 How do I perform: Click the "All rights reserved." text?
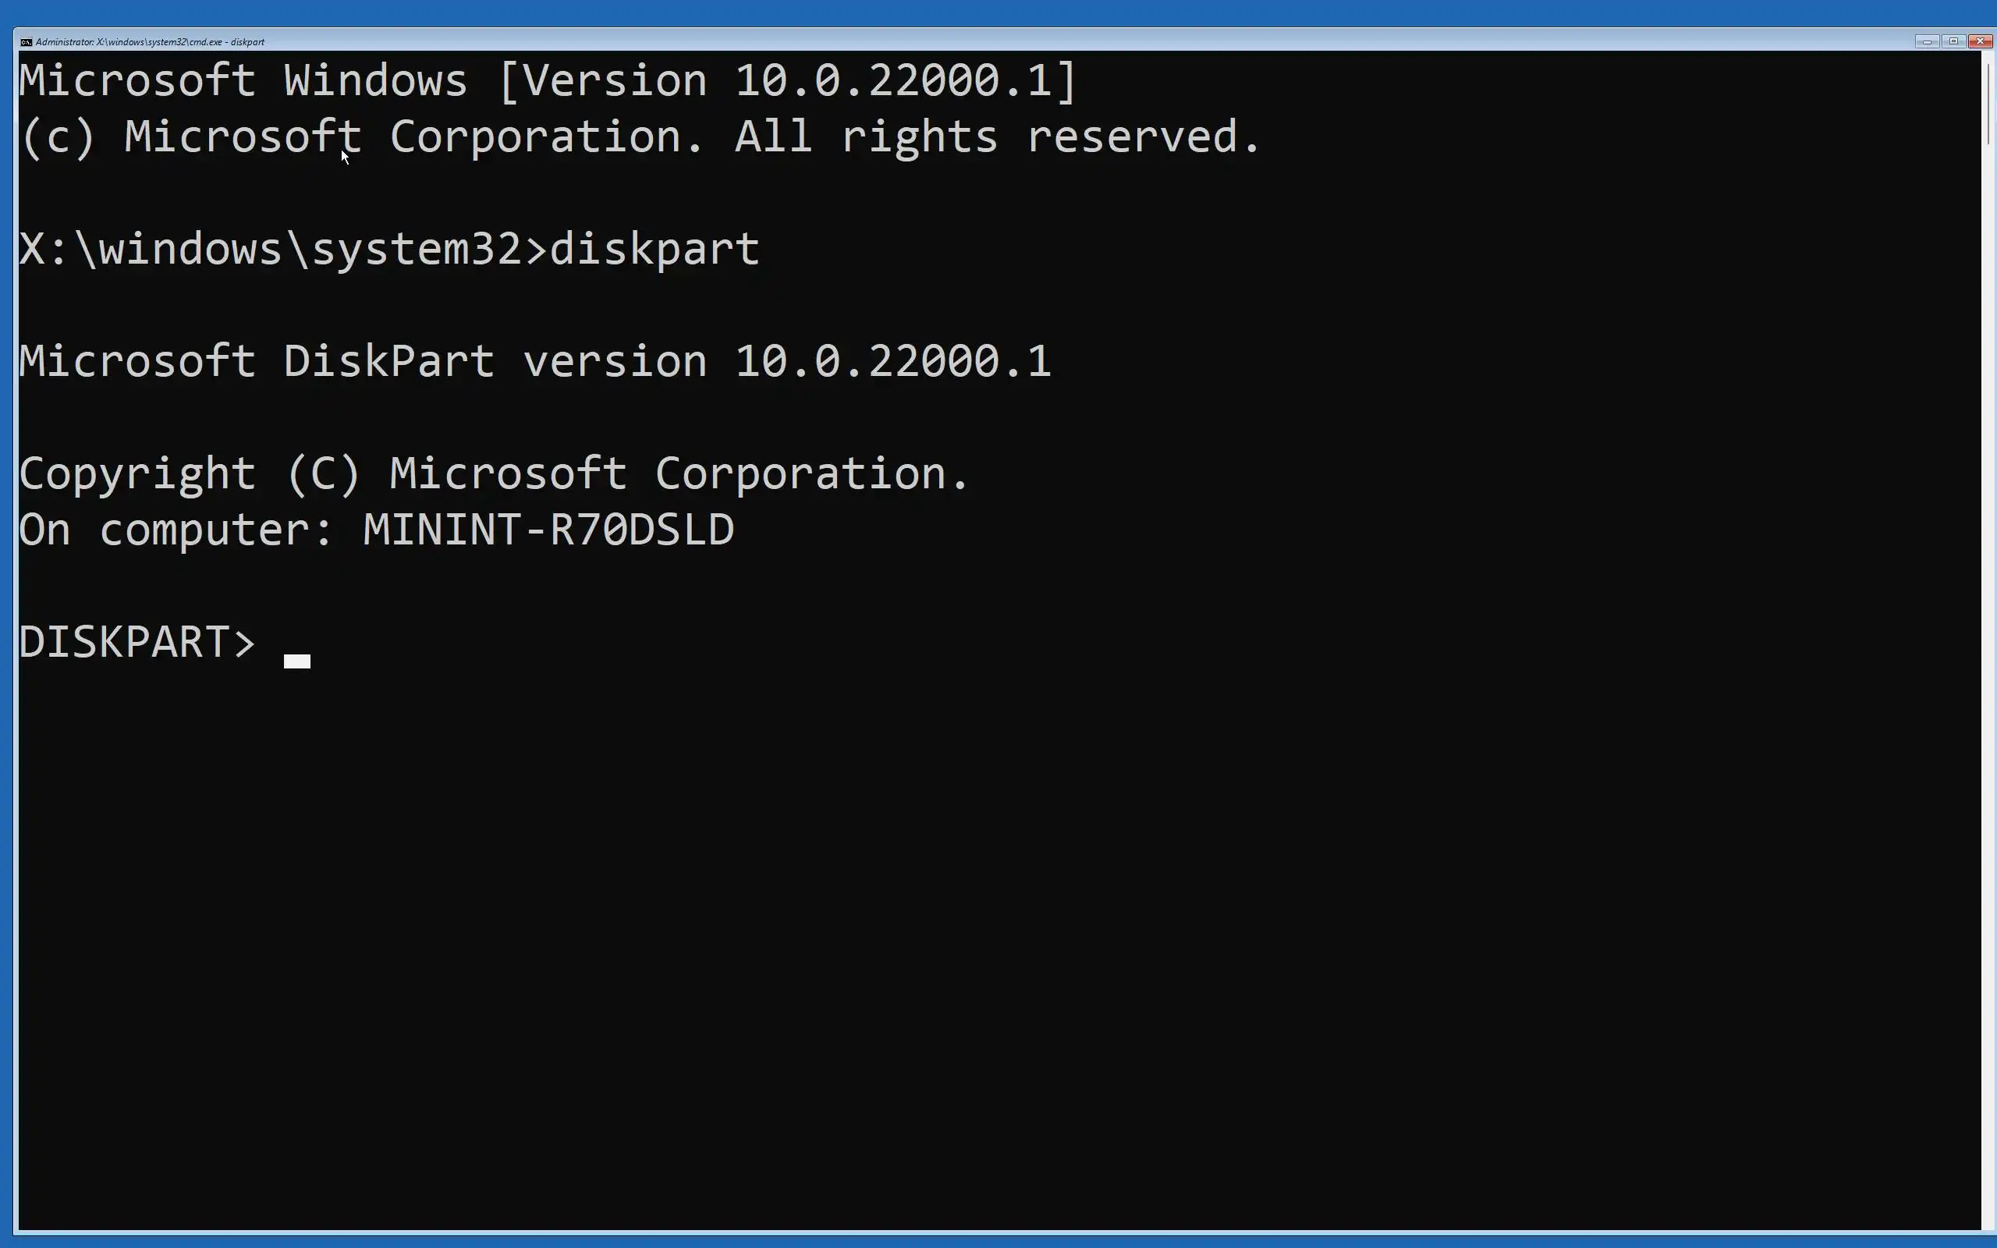pyautogui.click(x=998, y=137)
